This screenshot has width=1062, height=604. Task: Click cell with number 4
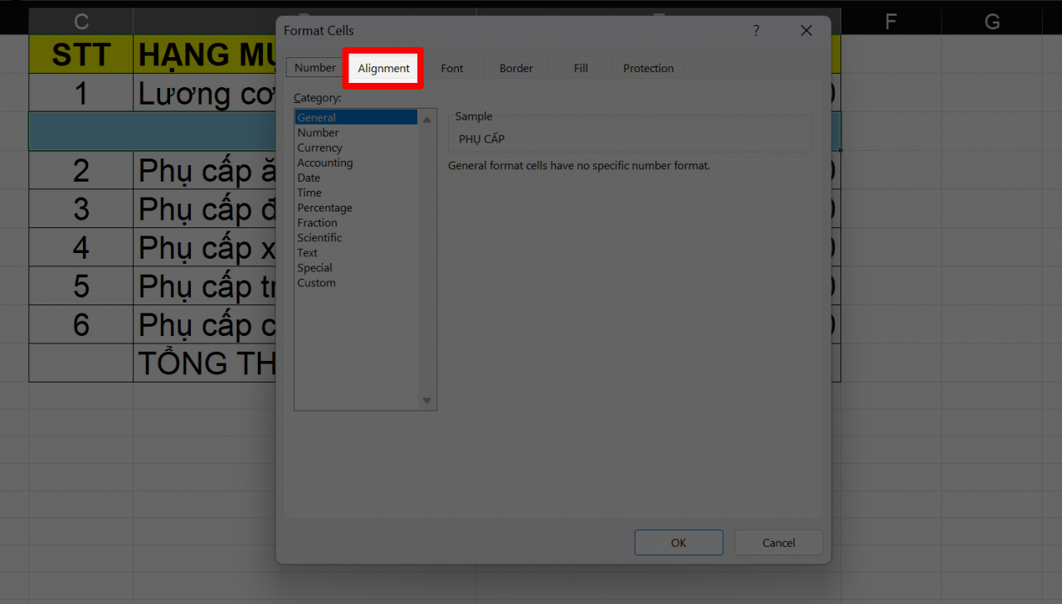pos(81,247)
